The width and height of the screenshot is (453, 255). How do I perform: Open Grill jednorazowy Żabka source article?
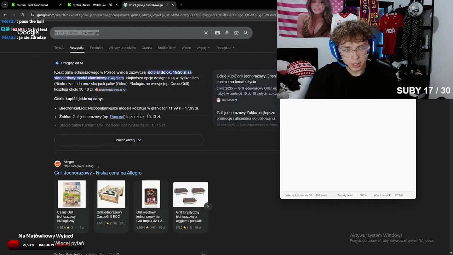pos(246,115)
